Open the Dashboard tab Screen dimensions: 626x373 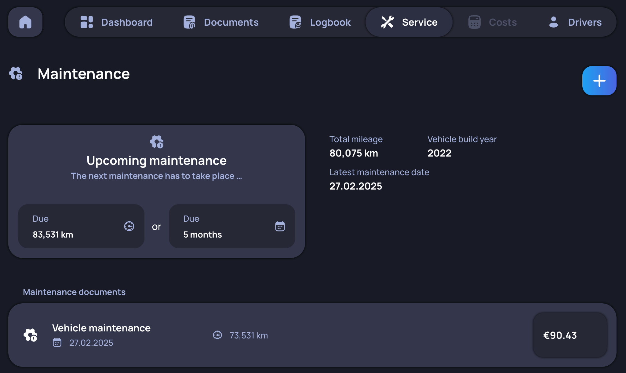tap(116, 22)
